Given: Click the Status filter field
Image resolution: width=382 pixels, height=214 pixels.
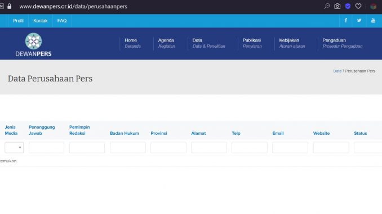Looking at the screenshot, I should coord(368,148).
